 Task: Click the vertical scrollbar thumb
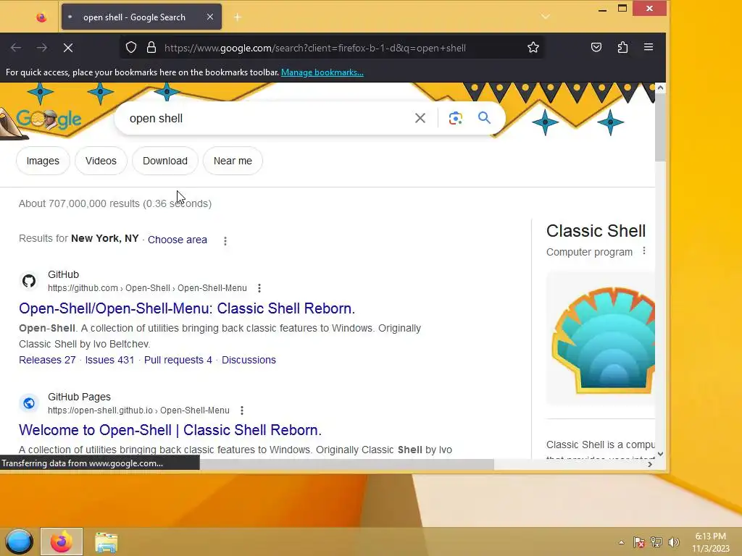coord(661,127)
